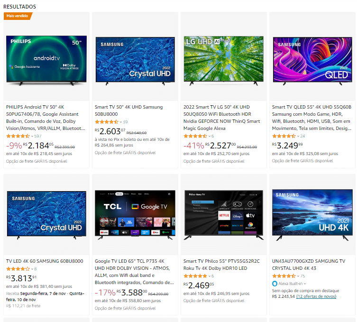Click the Philco price R$ 2.469,05
This screenshot has height=322, width=357.
[199, 285]
